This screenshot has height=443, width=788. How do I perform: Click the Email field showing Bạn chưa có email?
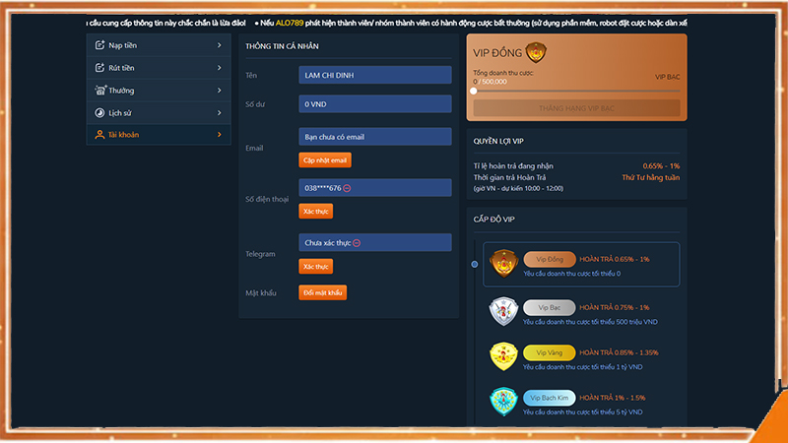click(374, 137)
